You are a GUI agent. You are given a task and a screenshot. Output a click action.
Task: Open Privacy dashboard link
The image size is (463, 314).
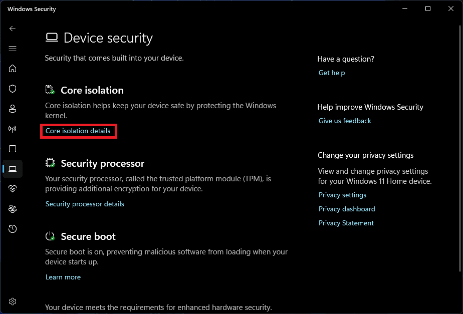coord(347,209)
